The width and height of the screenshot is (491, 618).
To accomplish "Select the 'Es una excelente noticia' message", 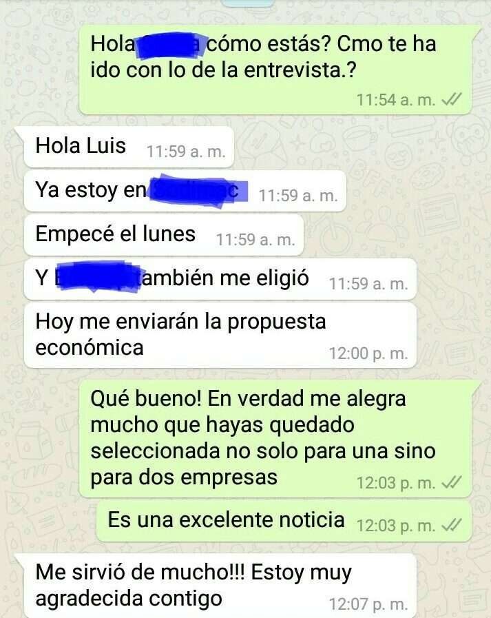I will pos(284,521).
